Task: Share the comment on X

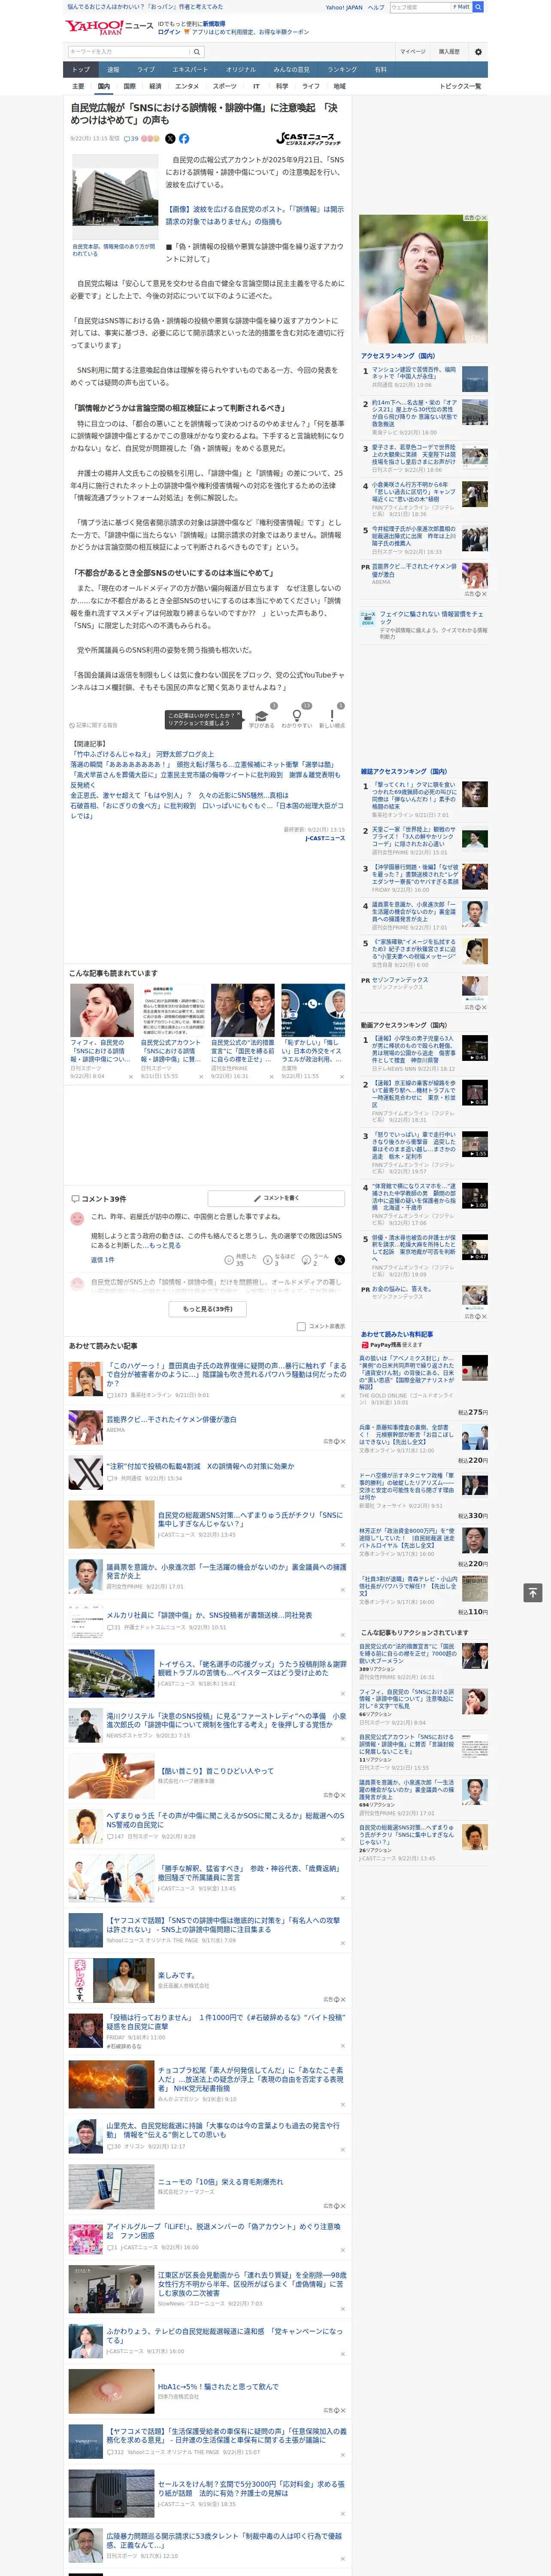Action: click(339, 1260)
